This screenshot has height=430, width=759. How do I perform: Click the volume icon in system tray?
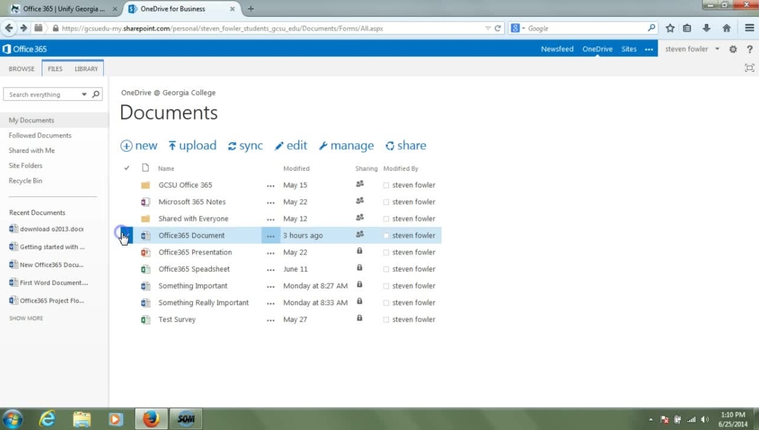click(x=704, y=420)
